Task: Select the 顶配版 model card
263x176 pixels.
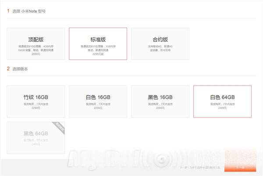Action: (x=36, y=44)
